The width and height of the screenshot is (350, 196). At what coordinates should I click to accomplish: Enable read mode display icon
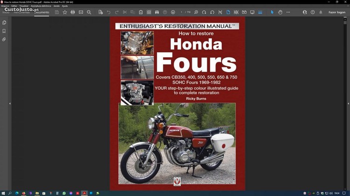point(252,12)
